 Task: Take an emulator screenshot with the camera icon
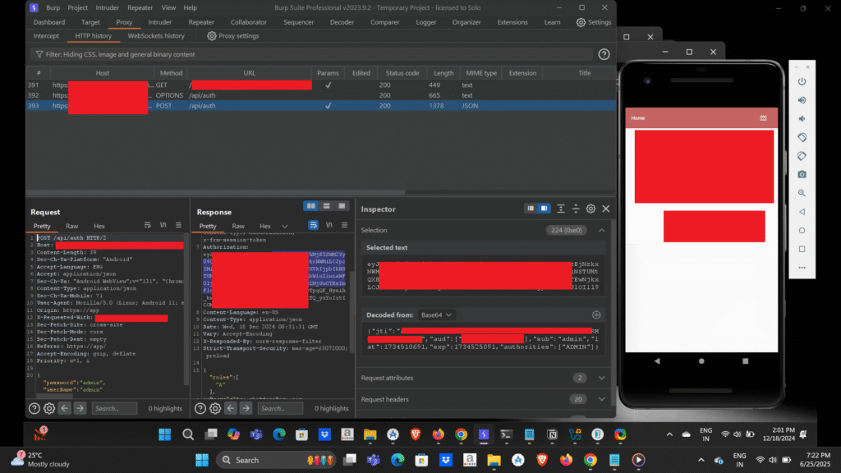coord(802,174)
